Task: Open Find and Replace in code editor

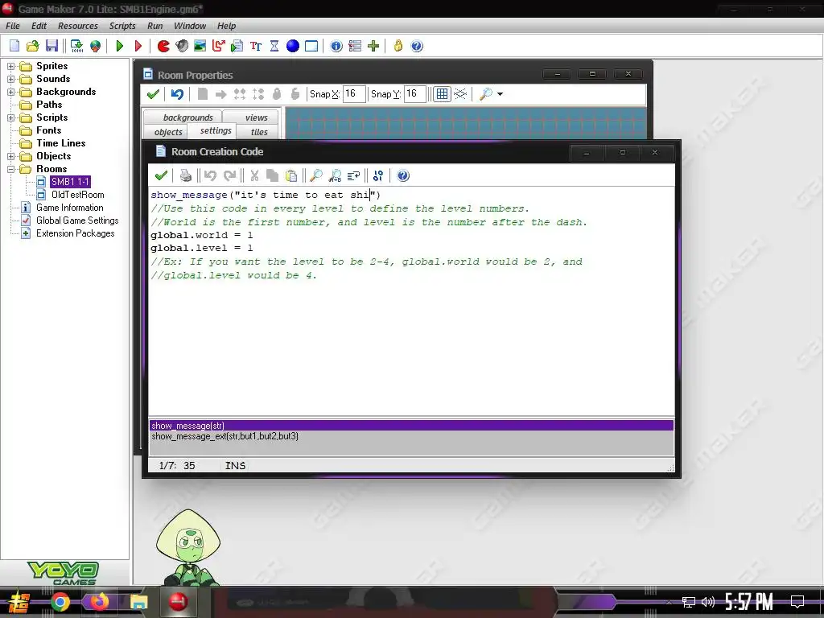Action: [x=335, y=175]
